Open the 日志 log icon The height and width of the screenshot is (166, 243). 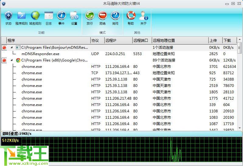tap(49, 18)
